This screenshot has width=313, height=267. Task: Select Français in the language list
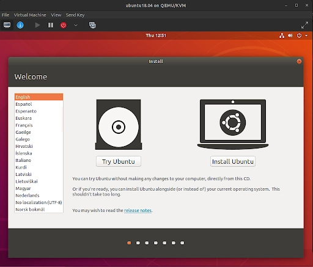(39, 125)
